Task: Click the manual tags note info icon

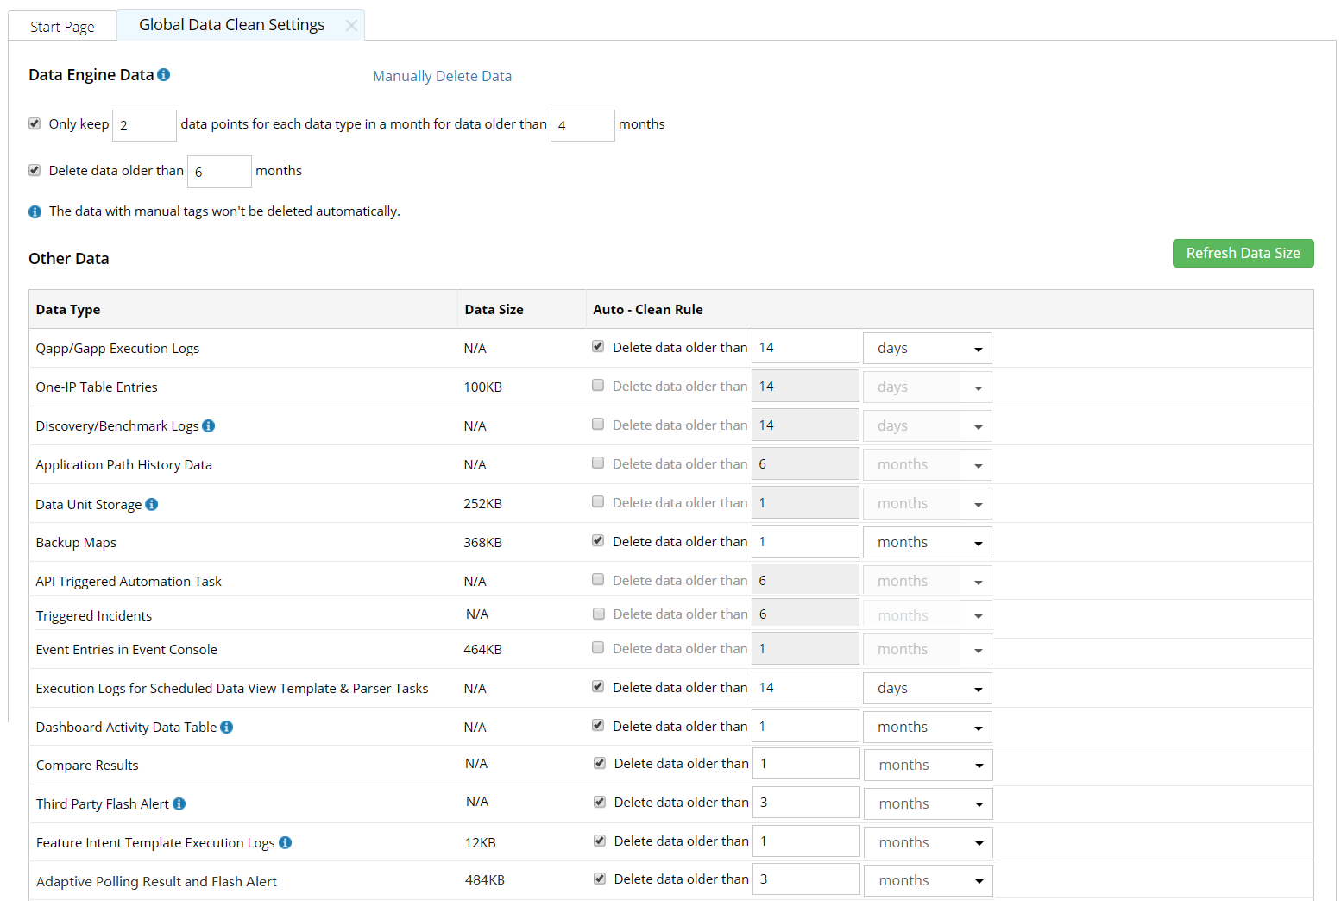Action: pos(35,211)
